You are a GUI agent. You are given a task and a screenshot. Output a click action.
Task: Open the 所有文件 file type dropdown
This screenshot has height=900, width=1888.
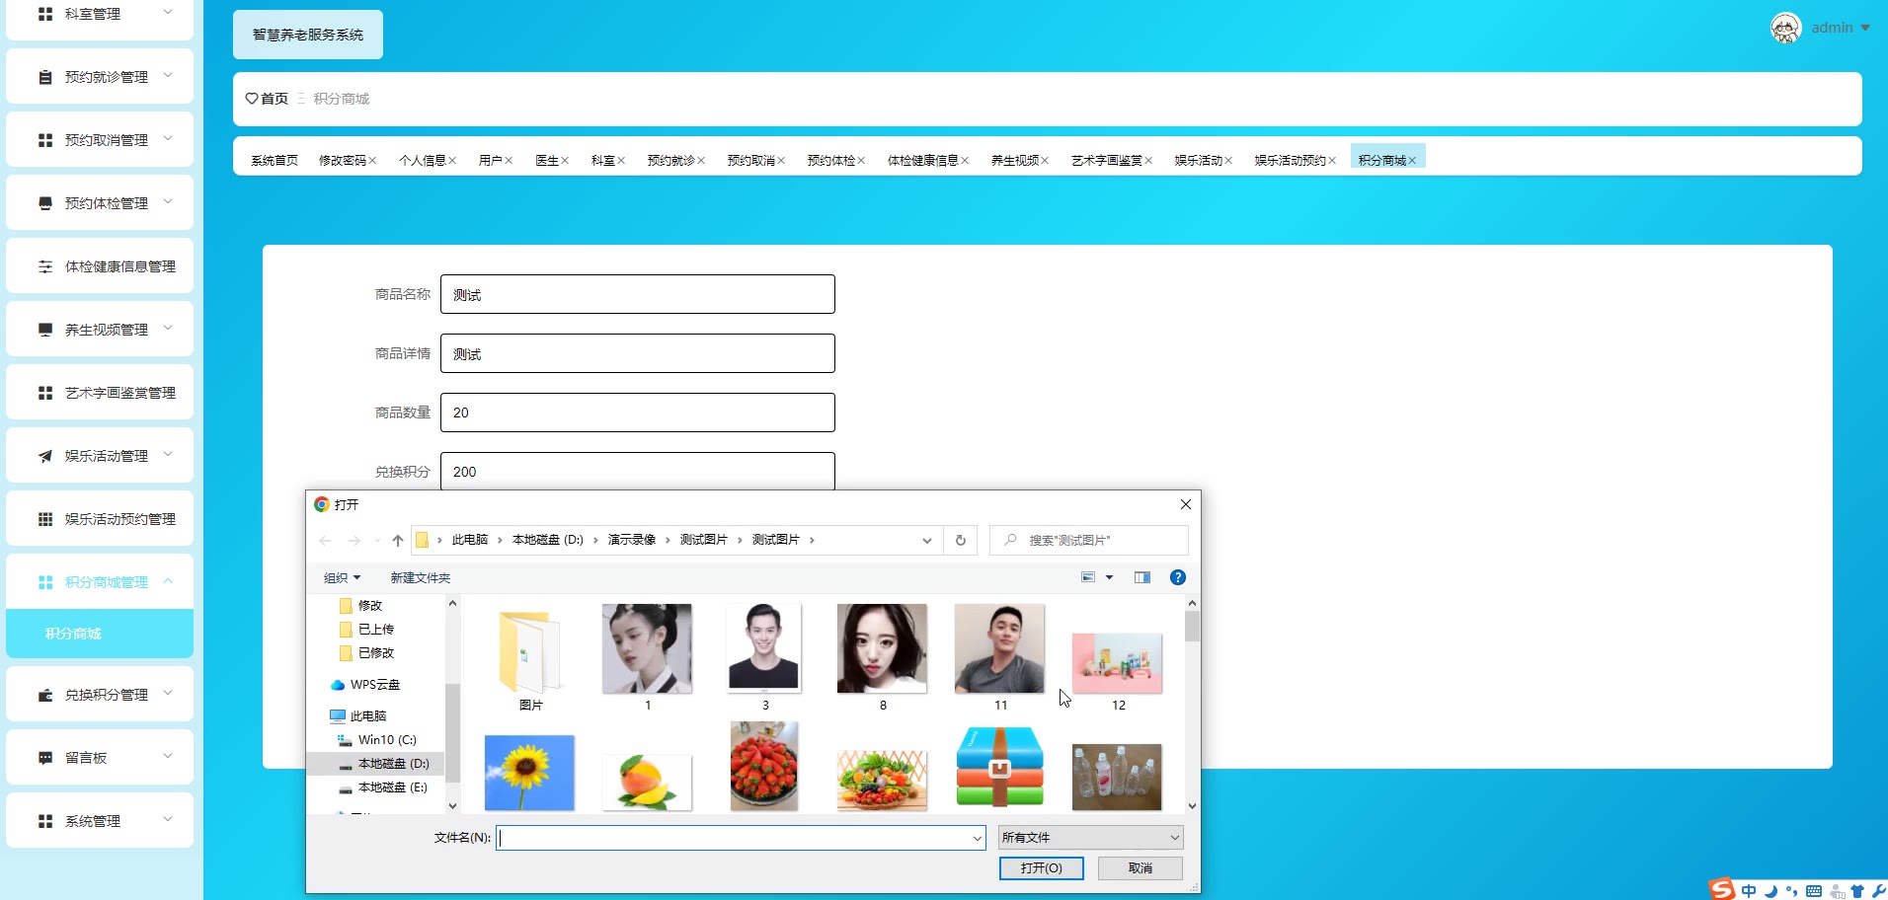1090,837
